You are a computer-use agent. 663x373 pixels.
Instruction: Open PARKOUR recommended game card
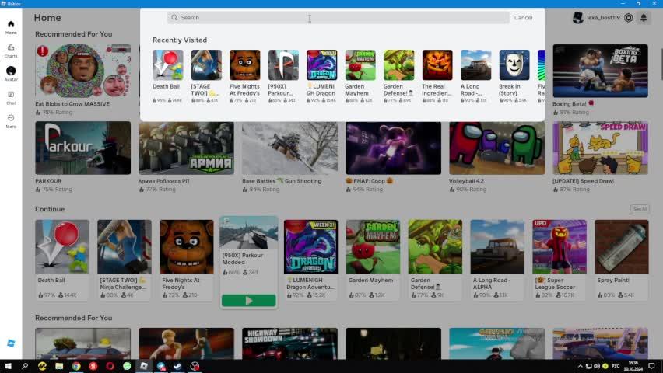pyautogui.click(x=82, y=157)
